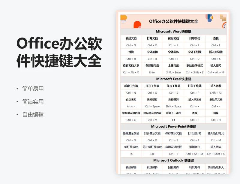
Task: Click the 新建演示文稿 cell
Action: [x=131, y=134]
